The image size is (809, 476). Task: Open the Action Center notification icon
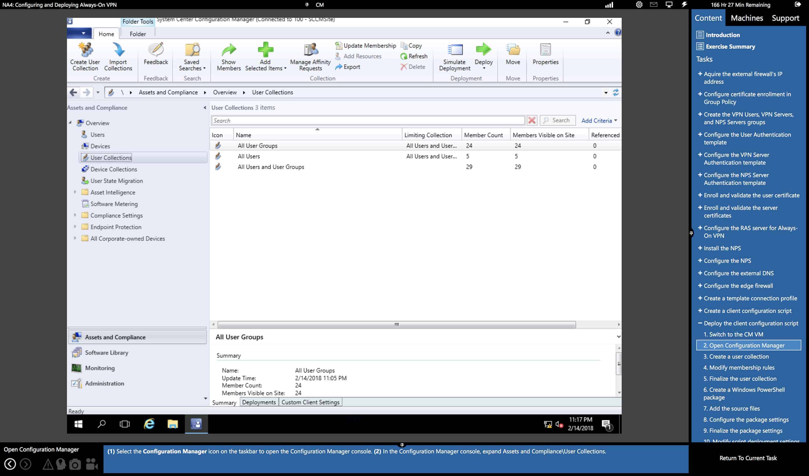tap(607, 425)
